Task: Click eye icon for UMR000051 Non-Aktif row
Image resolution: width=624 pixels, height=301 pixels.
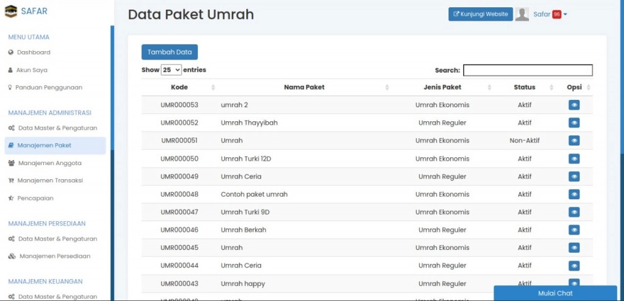Action: click(x=573, y=141)
